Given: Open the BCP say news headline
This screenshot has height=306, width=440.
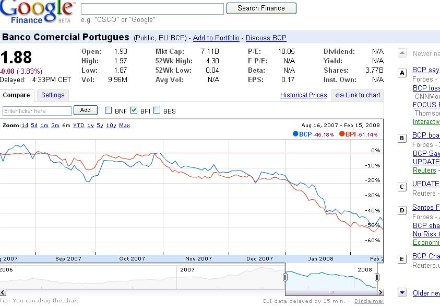Looking at the screenshot, I should point(426,70).
